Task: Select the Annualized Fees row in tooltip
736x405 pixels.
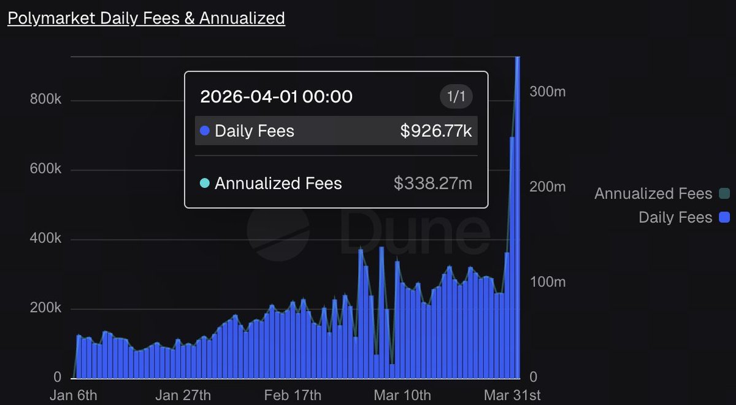Action: pyautogui.click(x=336, y=183)
